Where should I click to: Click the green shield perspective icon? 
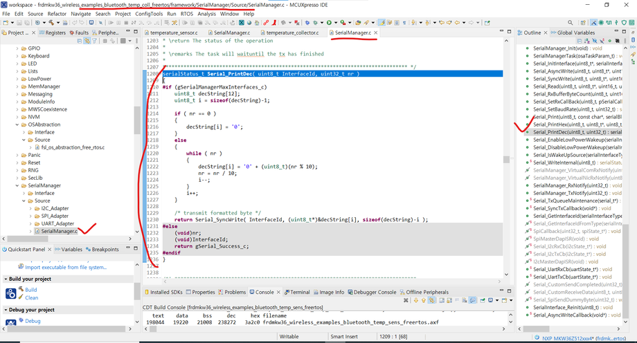coord(624,22)
